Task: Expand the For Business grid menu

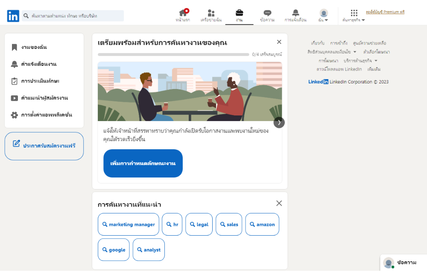Action: coord(354,15)
